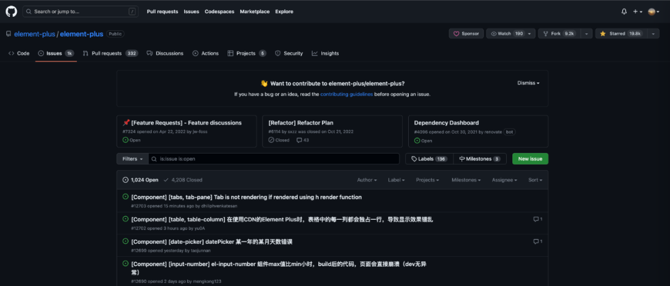The width and height of the screenshot is (670, 286).
Task: Click the renovate author link
Action: [493, 132]
